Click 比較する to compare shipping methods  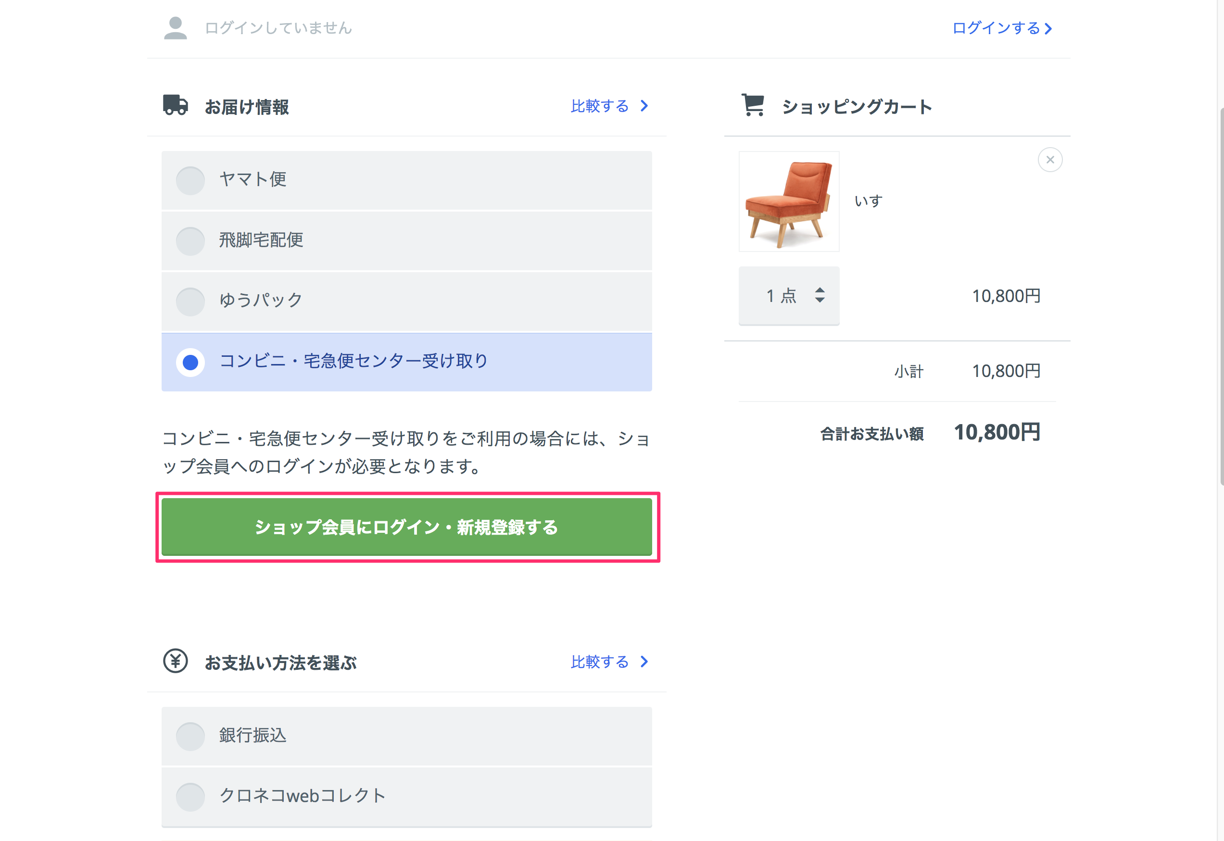[600, 106]
